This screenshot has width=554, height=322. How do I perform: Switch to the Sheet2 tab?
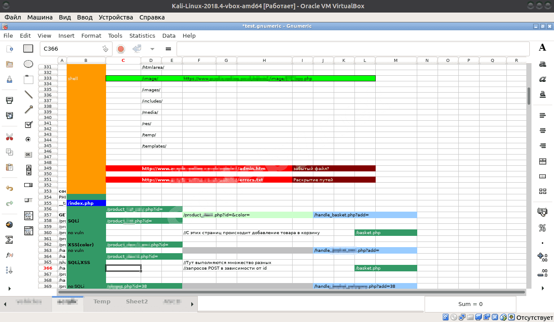click(137, 302)
